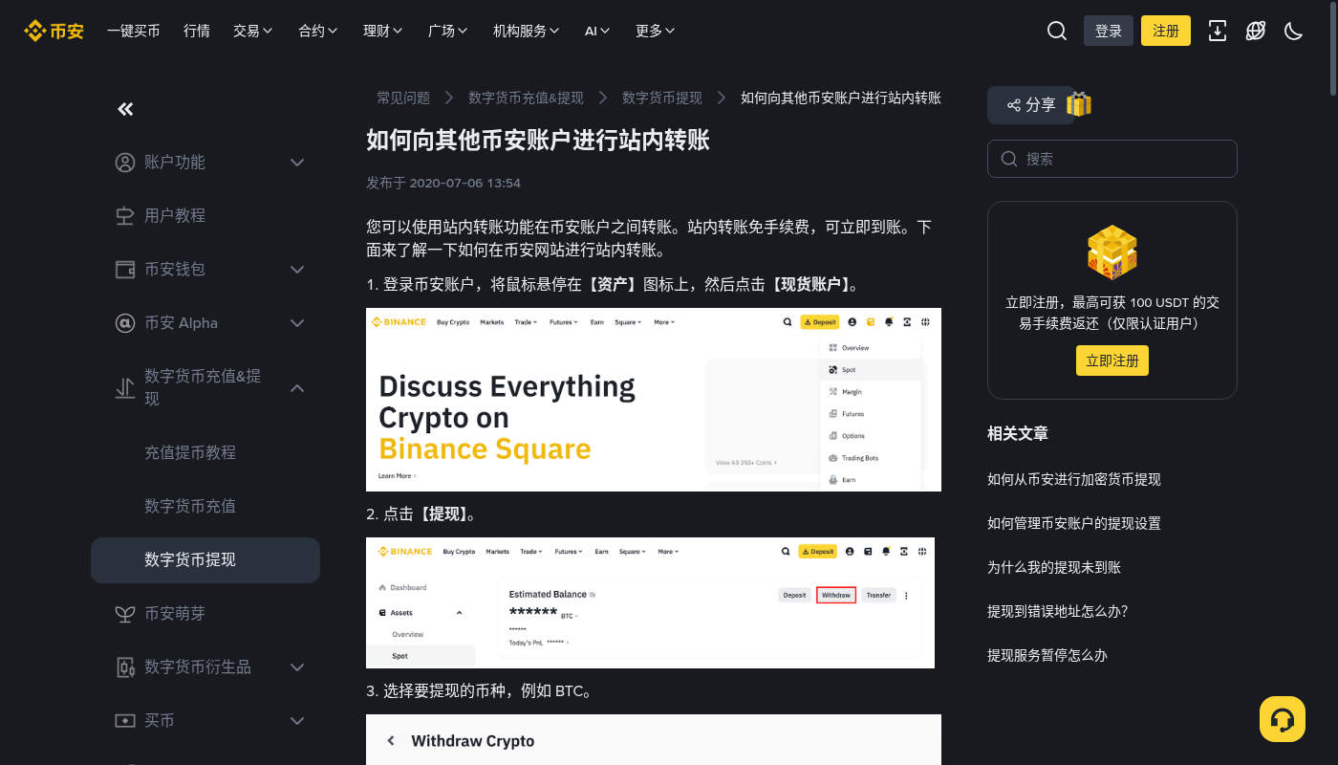Expand the 账户功能 section chevron
The height and width of the screenshot is (765, 1338).
click(x=297, y=163)
